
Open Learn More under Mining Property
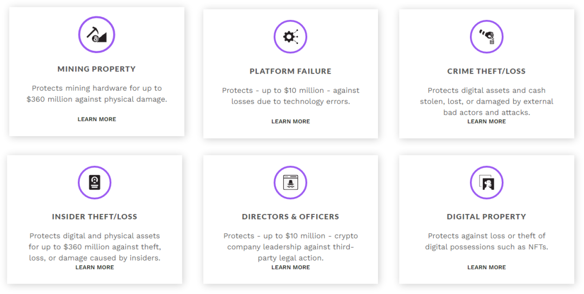coord(97,119)
